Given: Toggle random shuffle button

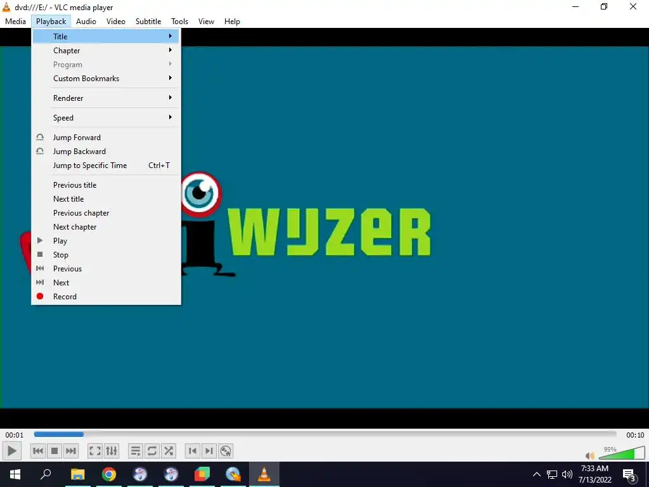Looking at the screenshot, I should 169,451.
